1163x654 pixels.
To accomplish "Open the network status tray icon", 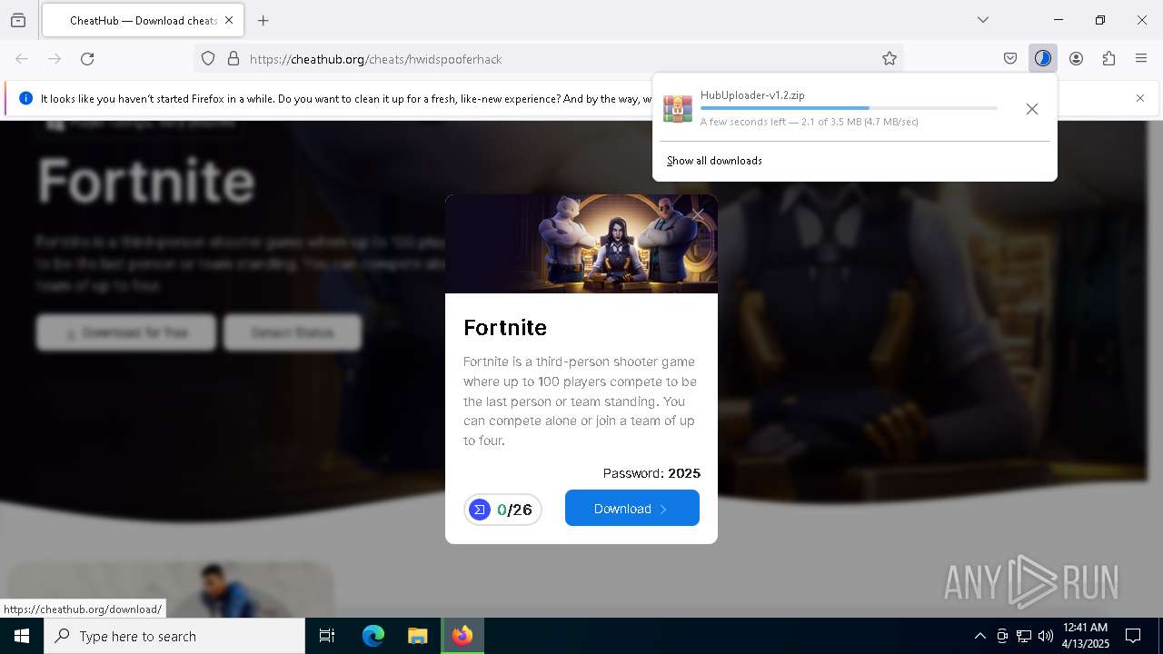I will [1024, 636].
